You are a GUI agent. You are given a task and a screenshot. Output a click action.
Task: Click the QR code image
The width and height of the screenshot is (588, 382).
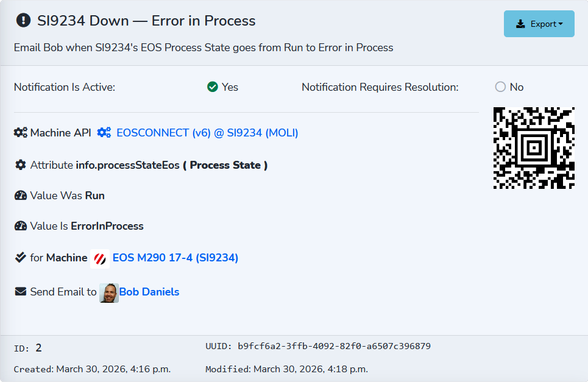[534, 148]
